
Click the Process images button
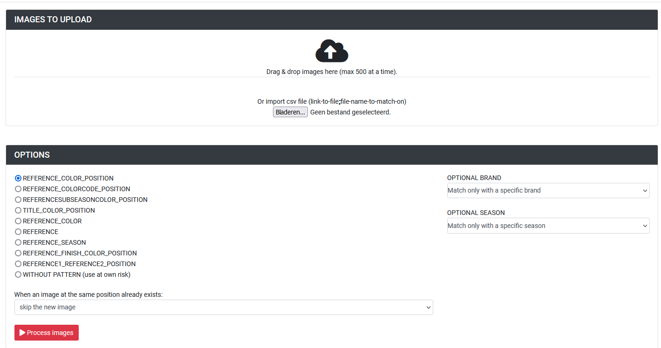47,333
